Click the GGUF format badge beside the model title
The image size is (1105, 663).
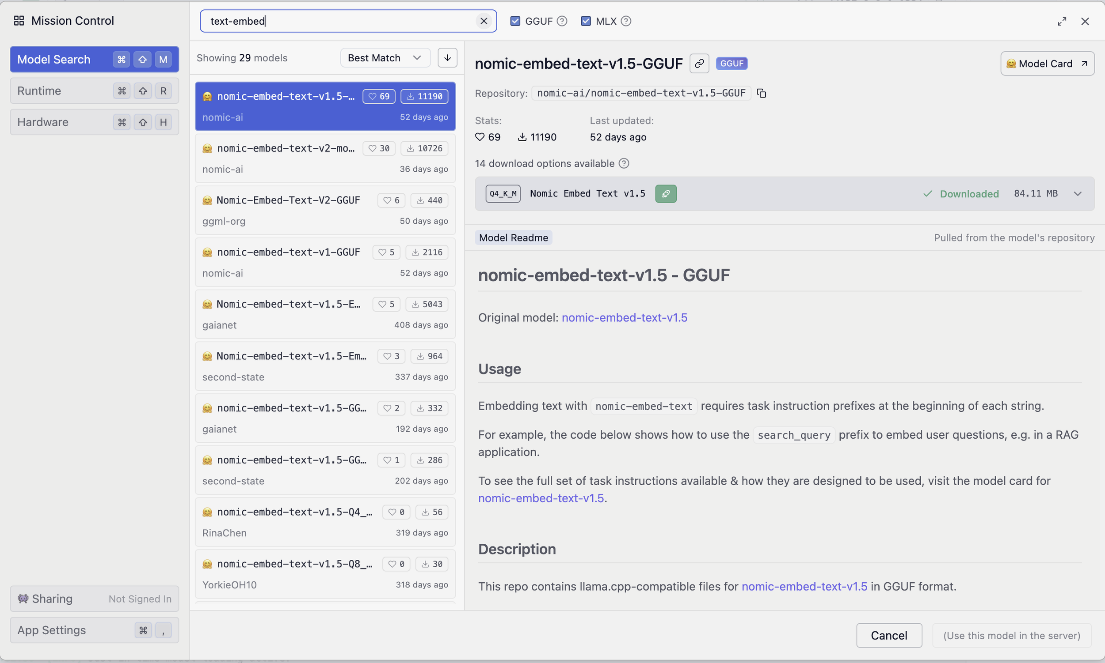pos(732,64)
